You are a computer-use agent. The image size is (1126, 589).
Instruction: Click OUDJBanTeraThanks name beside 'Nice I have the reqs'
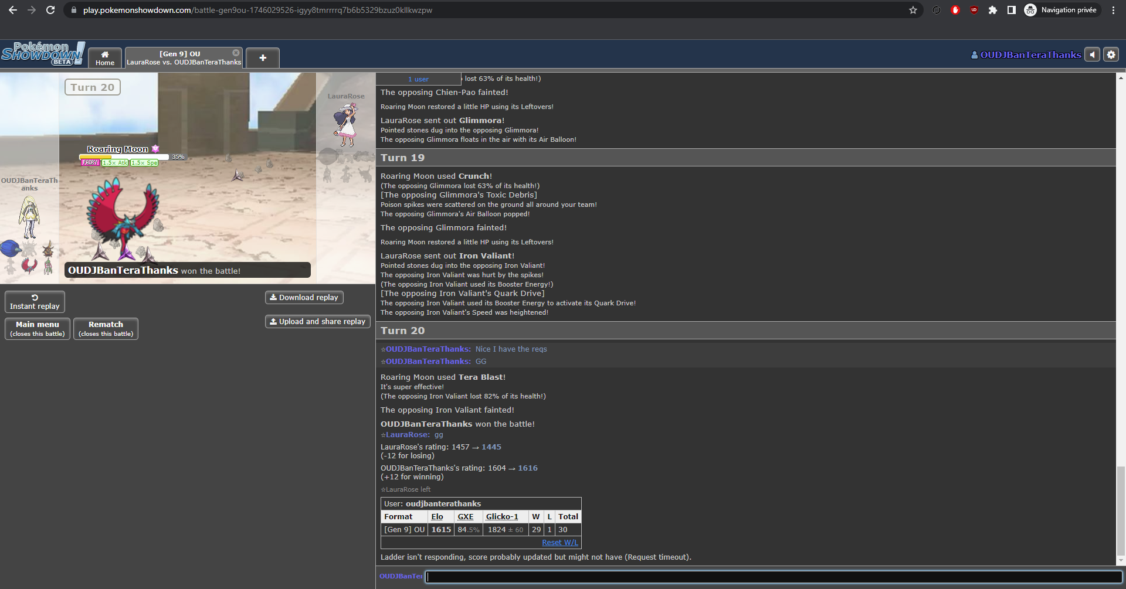428,349
